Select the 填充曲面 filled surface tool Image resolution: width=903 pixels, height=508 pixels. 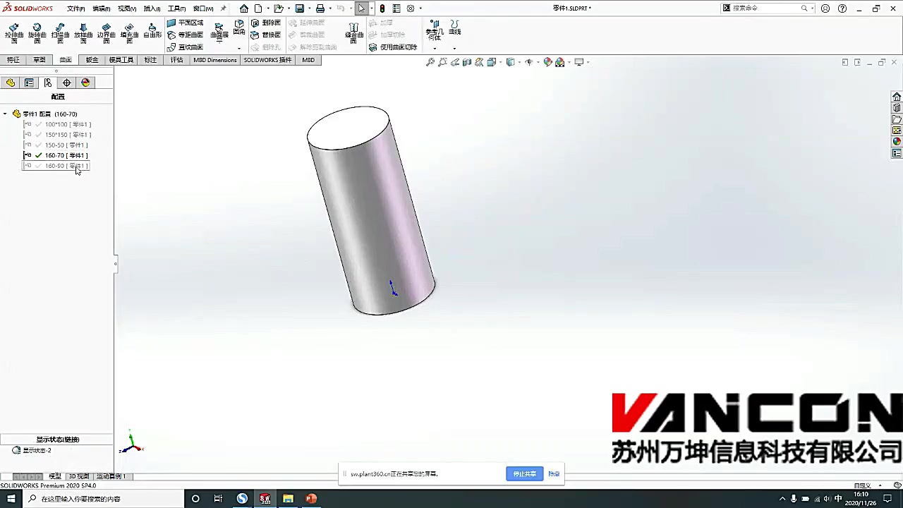129,33
